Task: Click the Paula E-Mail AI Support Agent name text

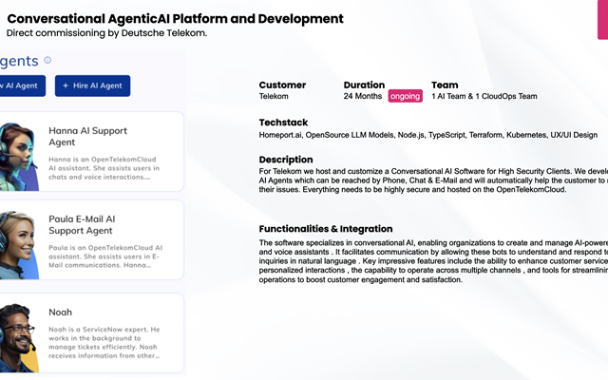Action: (82, 225)
